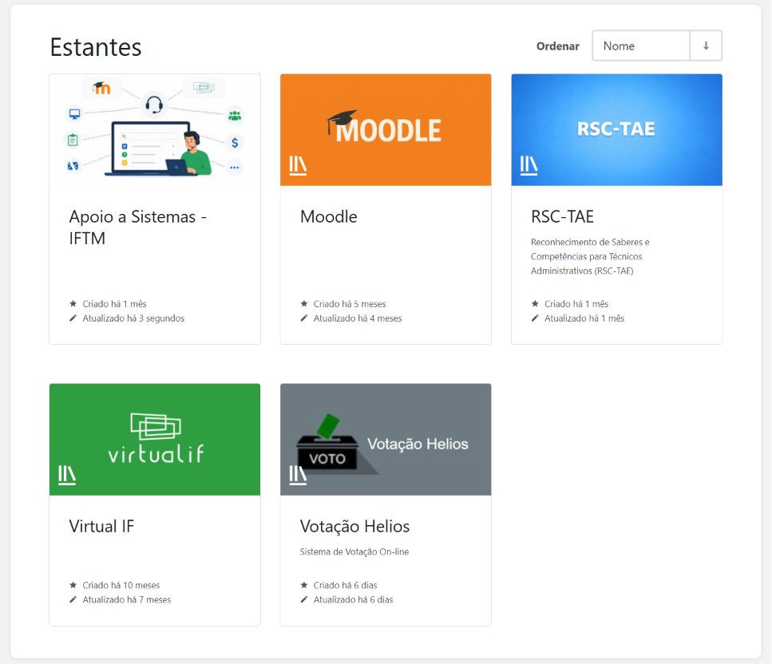
Task: Click the green virtualif cover image
Action: click(x=155, y=440)
